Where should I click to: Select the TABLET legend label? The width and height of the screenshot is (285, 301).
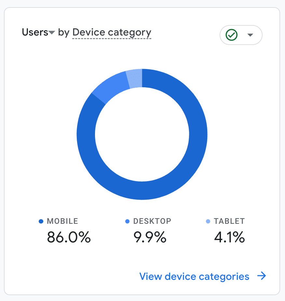(229, 221)
